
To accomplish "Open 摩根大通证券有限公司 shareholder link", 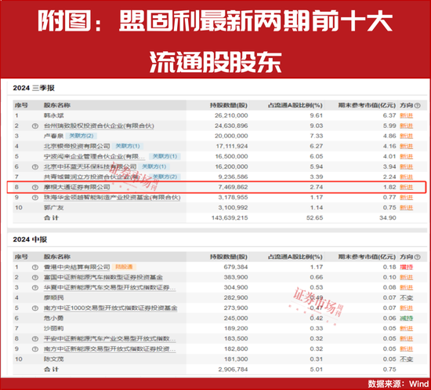I will (x=77, y=188).
